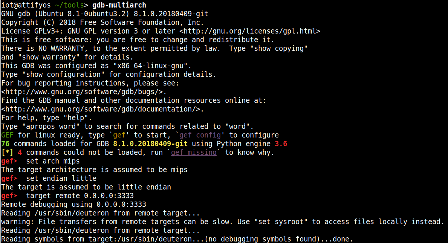The image size is (448, 243).
Task: Click the Python engine version '3.6'
Action: (281, 144)
